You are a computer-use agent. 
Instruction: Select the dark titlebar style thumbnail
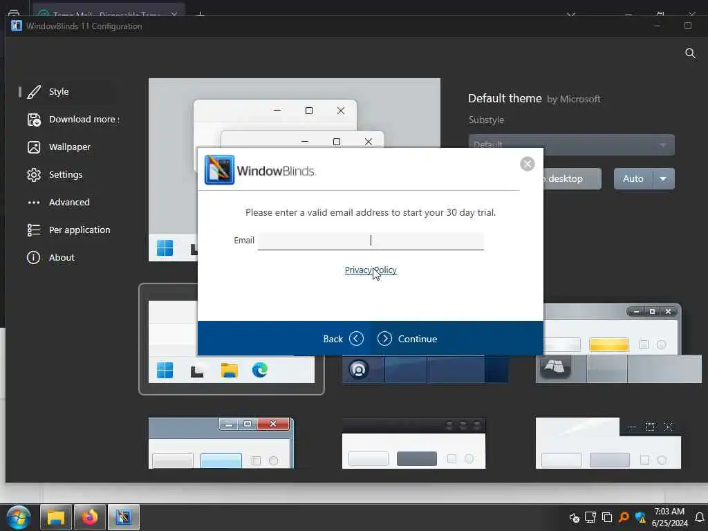[413, 443]
